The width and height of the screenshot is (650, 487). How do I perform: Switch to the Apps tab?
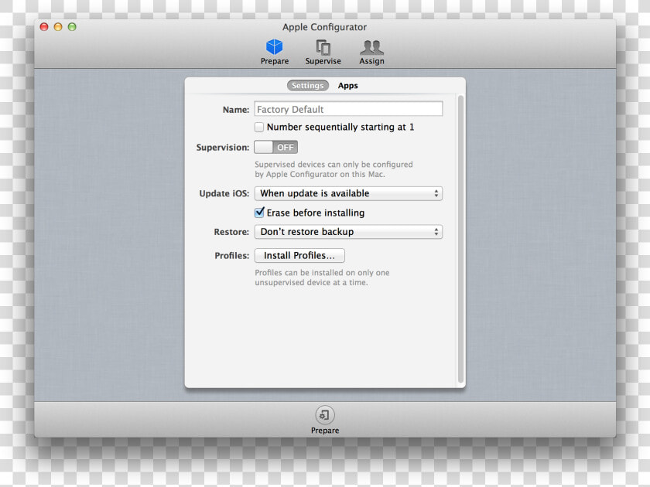click(x=347, y=85)
